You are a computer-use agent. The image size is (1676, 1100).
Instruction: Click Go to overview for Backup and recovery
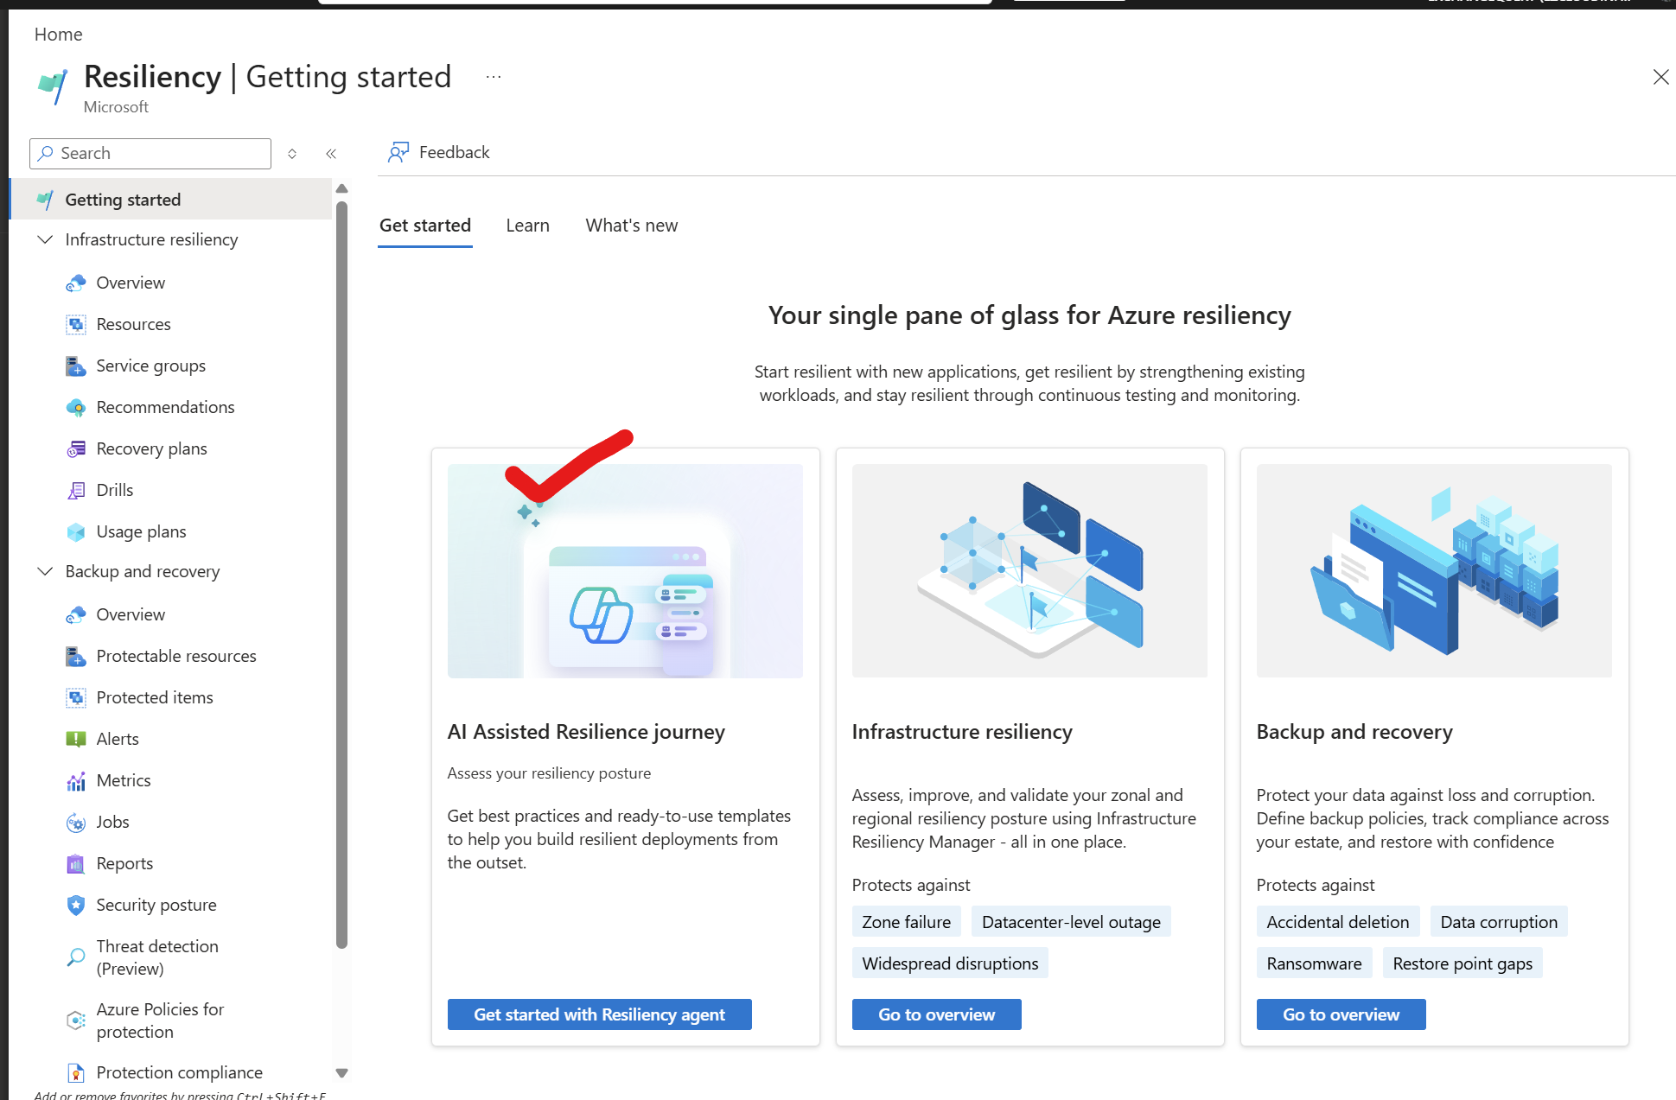tap(1341, 1014)
